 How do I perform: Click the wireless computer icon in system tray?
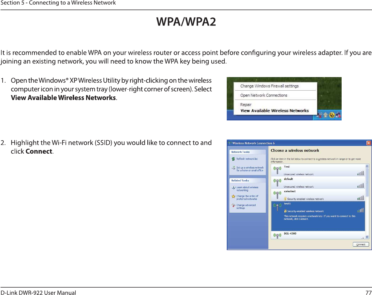pyautogui.click(x=320, y=115)
